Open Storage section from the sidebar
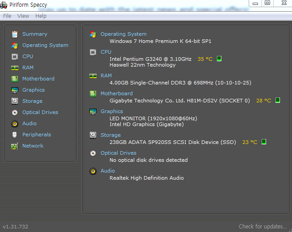Image resolution: width=292 pixels, height=232 pixels. [32, 101]
